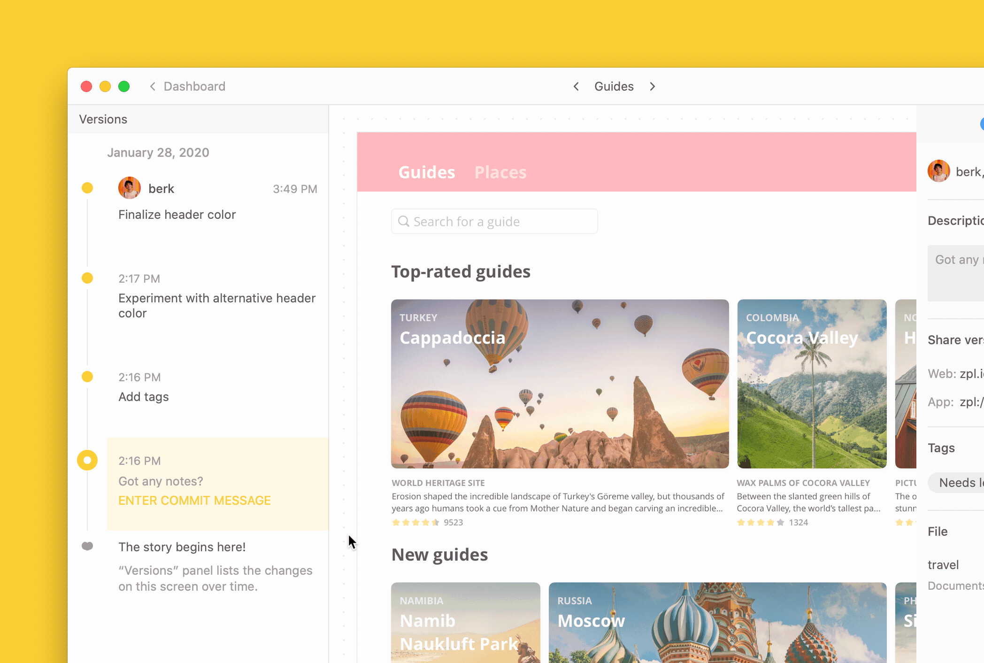984x663 pixels.
Task: Go to previous screen arrow beside Guides
Action: pyautogui.click(x=576, y=86)
